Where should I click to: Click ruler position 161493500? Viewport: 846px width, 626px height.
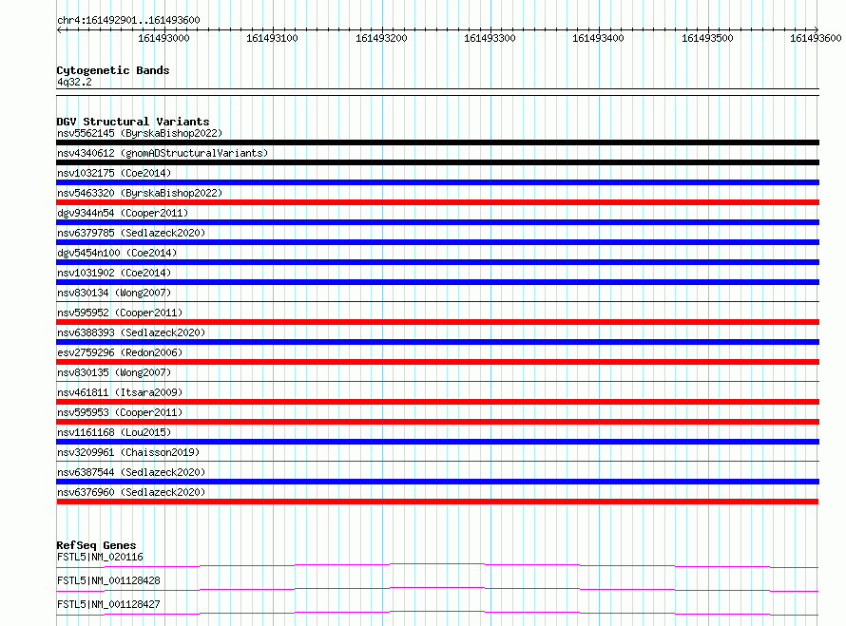pos(707,38)
